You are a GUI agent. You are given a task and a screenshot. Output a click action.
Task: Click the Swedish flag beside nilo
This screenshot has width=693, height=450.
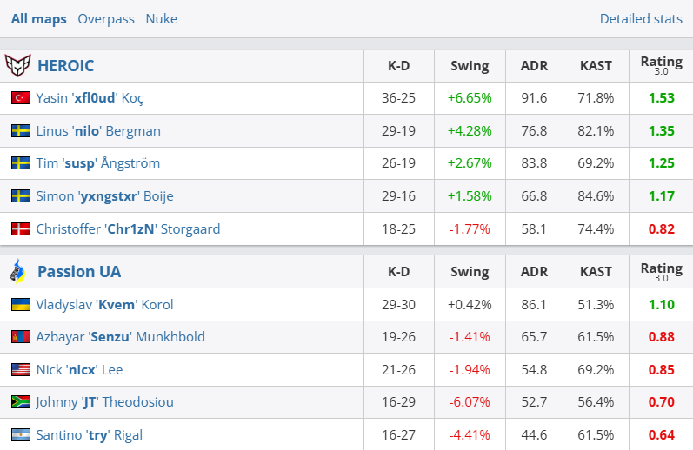point(21,131)
